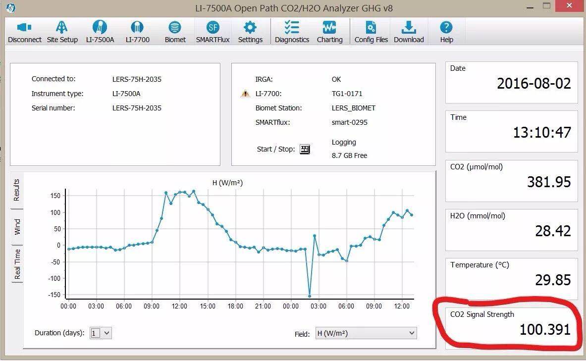Toggle logging with the Start / Stop button
Viewport: 586px width, 361px height.
point(305,149)
